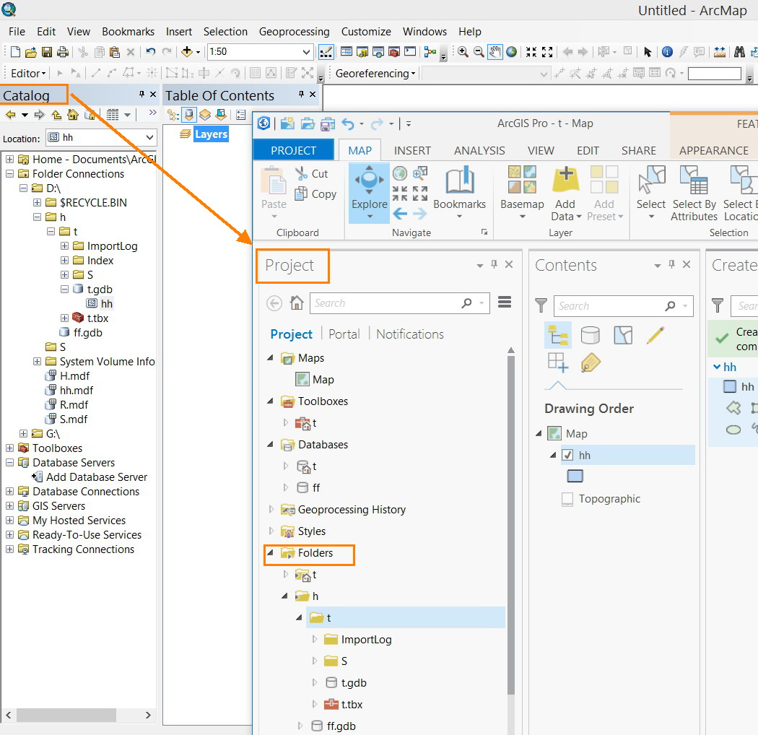Expand GIS Servers in Catalog tree
The image size is (758, 735).
pos(9,506)
